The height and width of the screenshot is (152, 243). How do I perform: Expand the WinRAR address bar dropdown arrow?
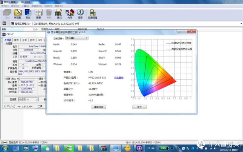coord(241,24)
